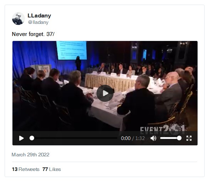Open the LLadany display name link
The image size is (210, 182).
(39, 16)
